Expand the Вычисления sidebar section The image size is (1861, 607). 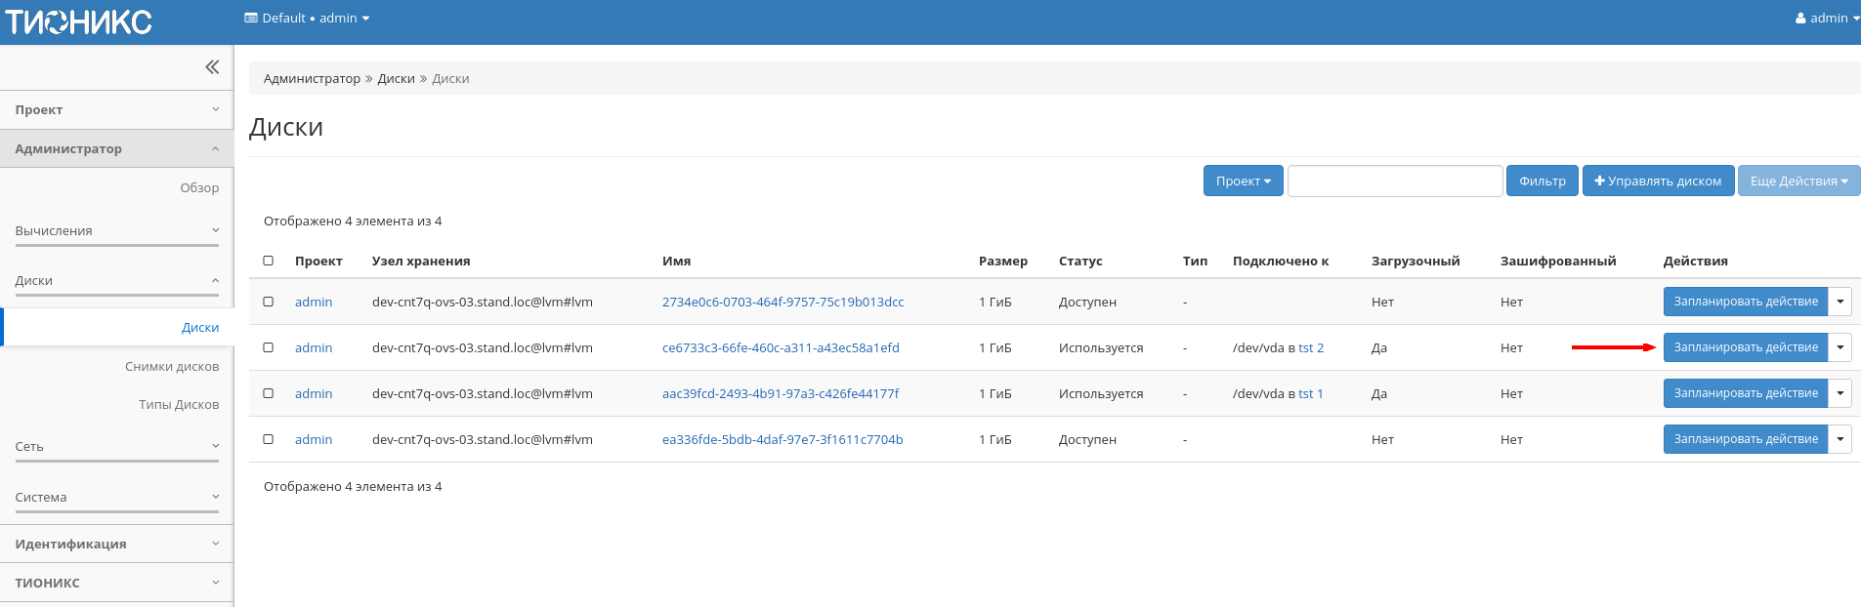(x=116, y=231)
